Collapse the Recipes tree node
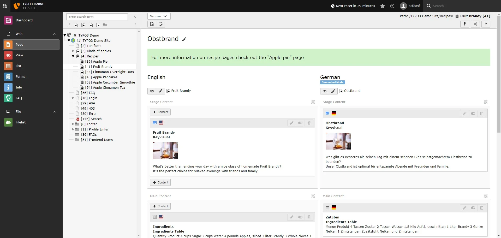The width and height of the screenshot is (501, 238). tap(73, 56)
